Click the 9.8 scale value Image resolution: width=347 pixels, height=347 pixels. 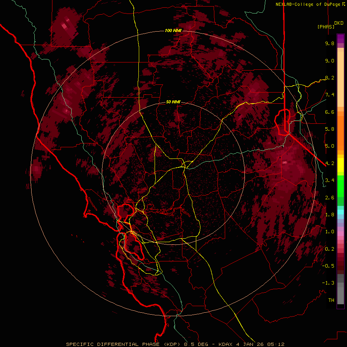pos(330,43)
